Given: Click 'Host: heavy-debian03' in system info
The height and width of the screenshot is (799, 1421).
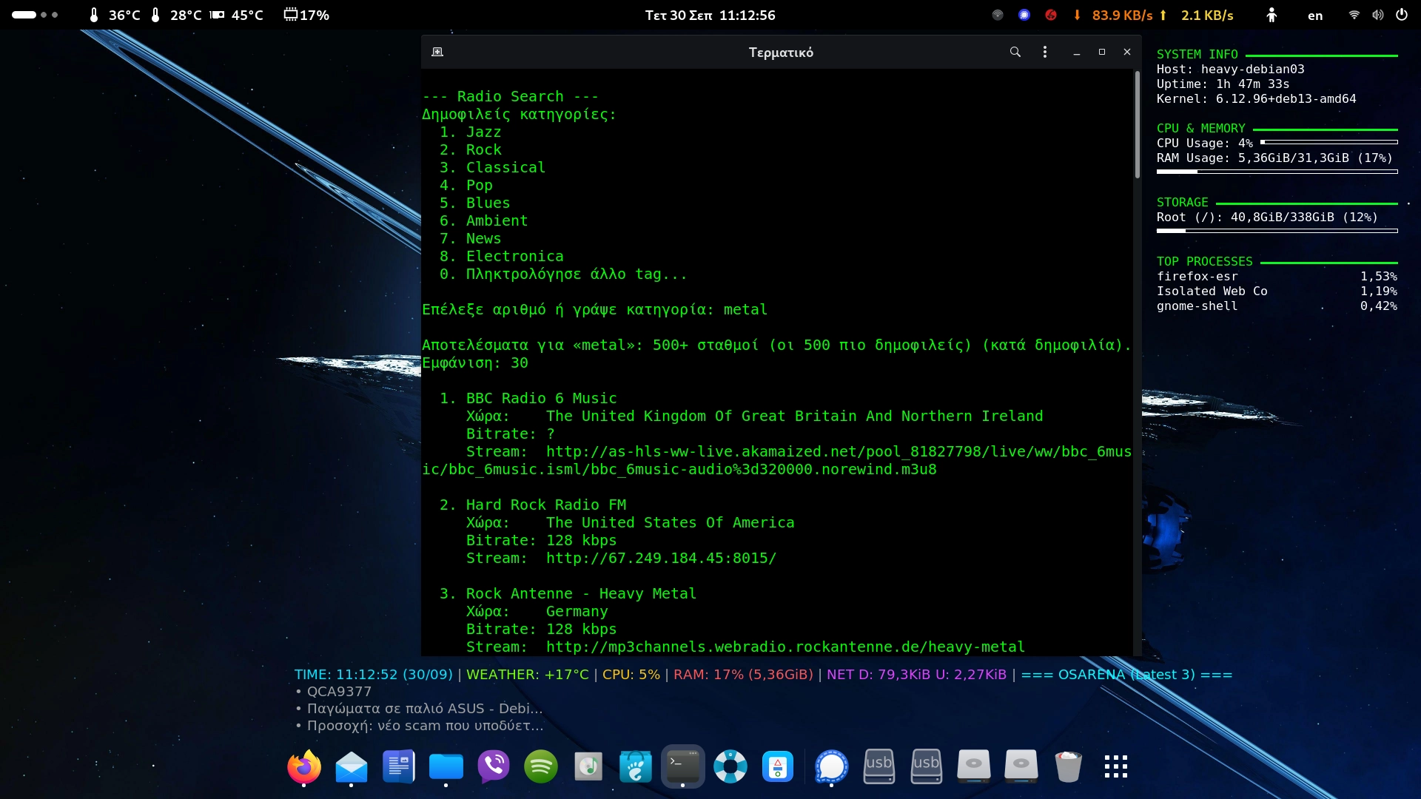Looking at the screenshot, I should [x=1230, y=70].
